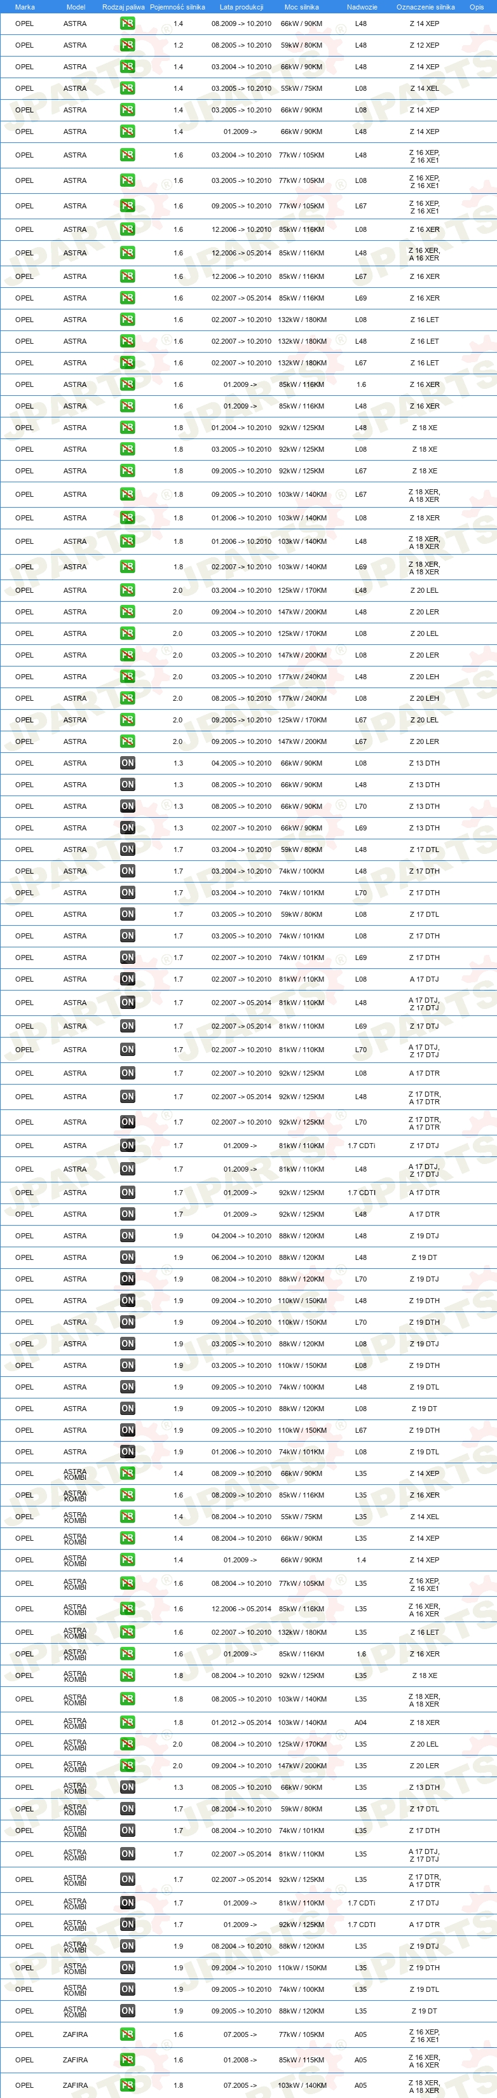The image size is (497, 2098).
Task: Click ZAFIRA model in the 01.2008 row
Action: [x=75, y=2060]
